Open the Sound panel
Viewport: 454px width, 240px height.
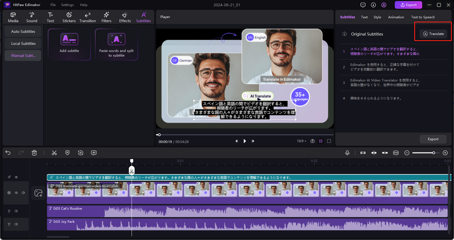[x=32, y=17]
